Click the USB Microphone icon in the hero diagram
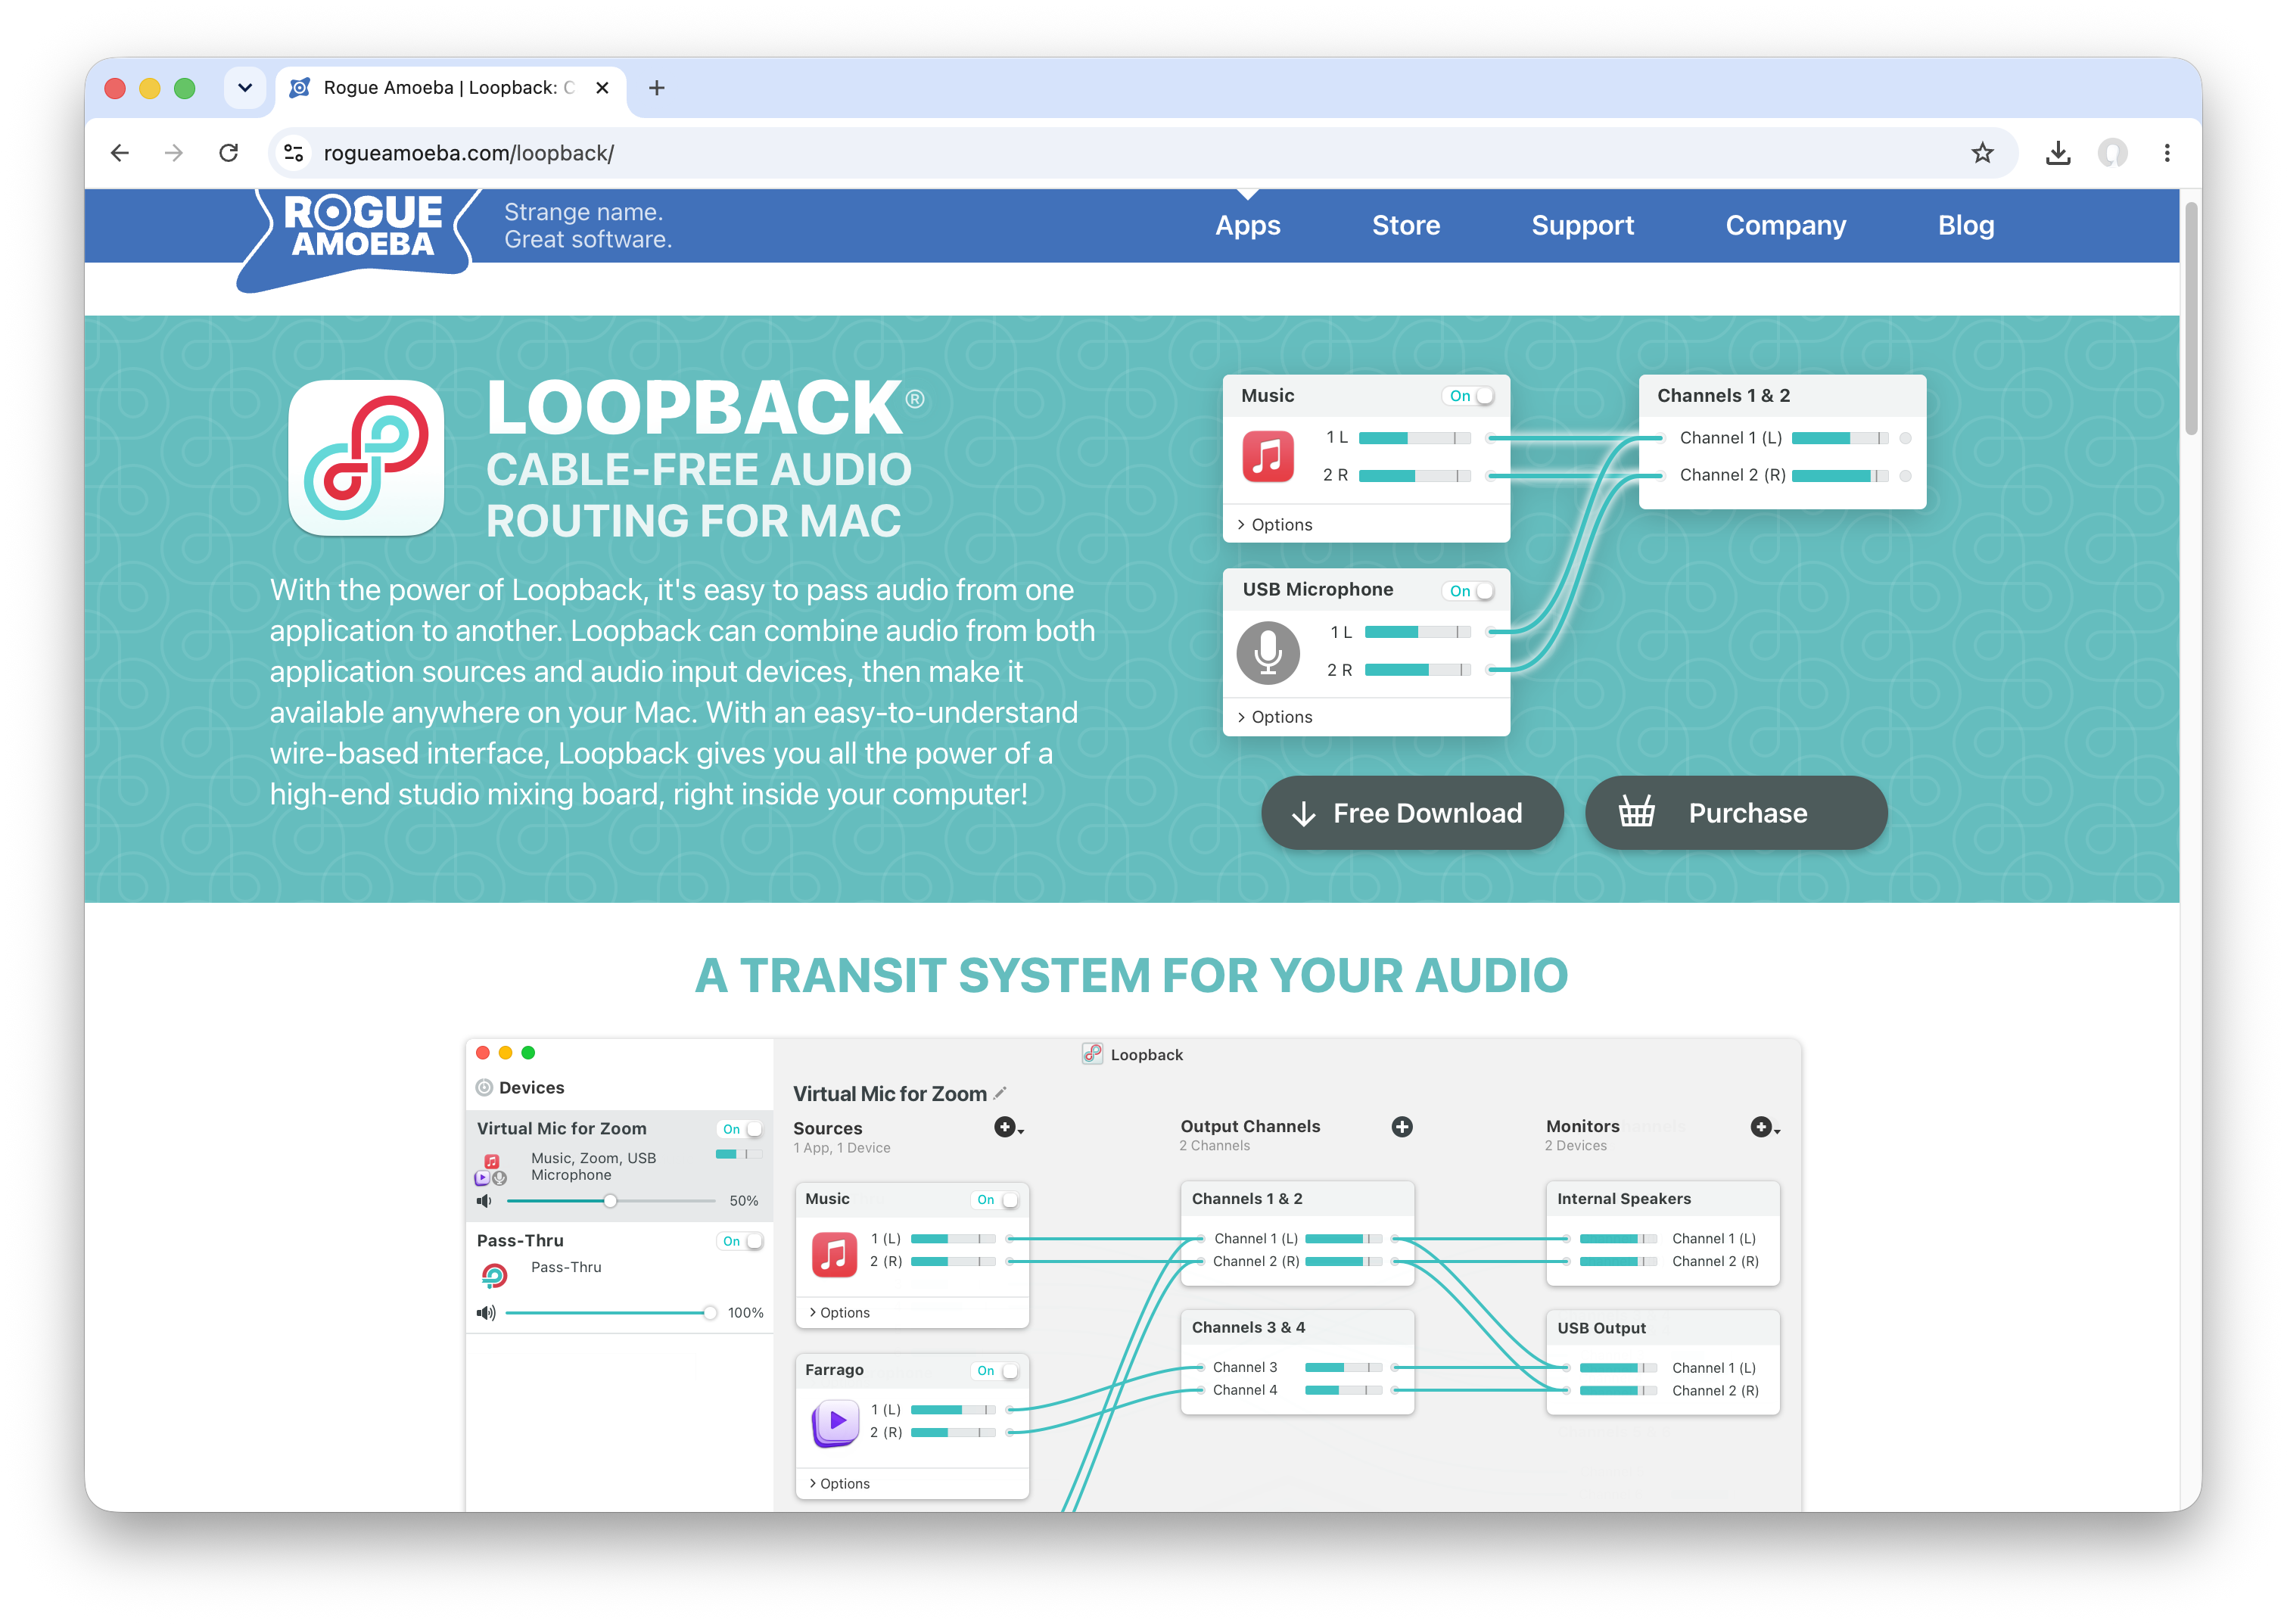The height and width of the screenshot is (1624, 2287). (1268, 653)
